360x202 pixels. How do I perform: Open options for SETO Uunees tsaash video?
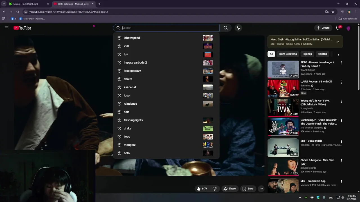pyautogui.click(x=341, y=63)
